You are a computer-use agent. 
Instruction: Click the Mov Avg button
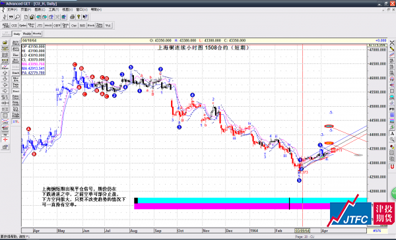[16, 79]
